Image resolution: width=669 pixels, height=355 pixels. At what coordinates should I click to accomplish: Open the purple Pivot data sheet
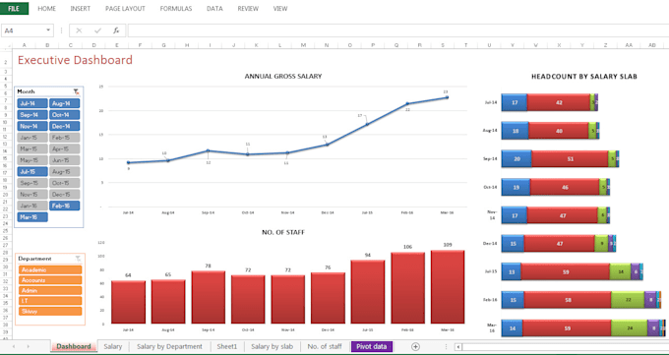click(371, 346)
